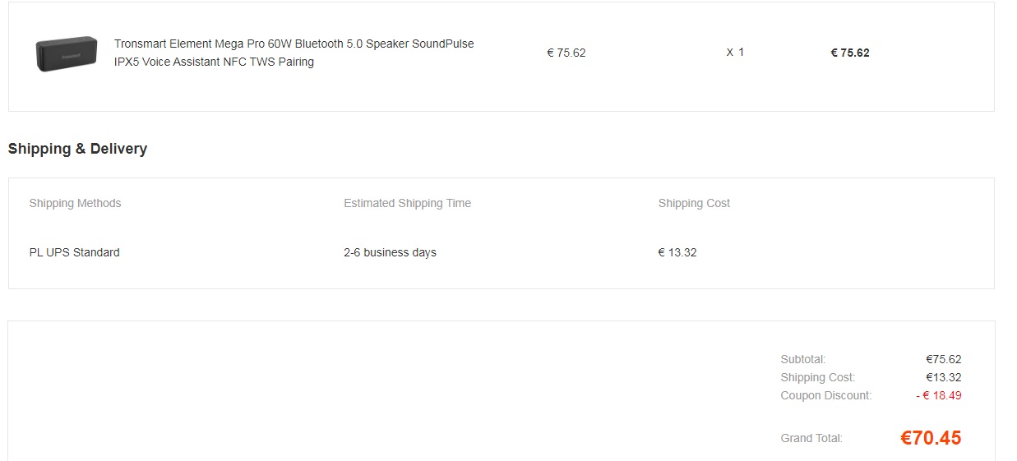
Task: Click the €75.62 subtotal amount
Action: [x=943, y=359]
